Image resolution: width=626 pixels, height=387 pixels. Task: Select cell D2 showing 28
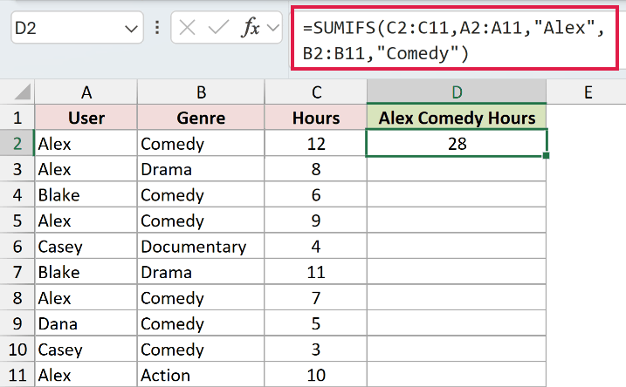click(457, 144)
